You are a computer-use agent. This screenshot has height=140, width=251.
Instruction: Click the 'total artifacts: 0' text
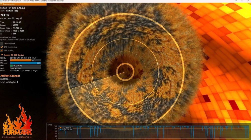point(9,82)
